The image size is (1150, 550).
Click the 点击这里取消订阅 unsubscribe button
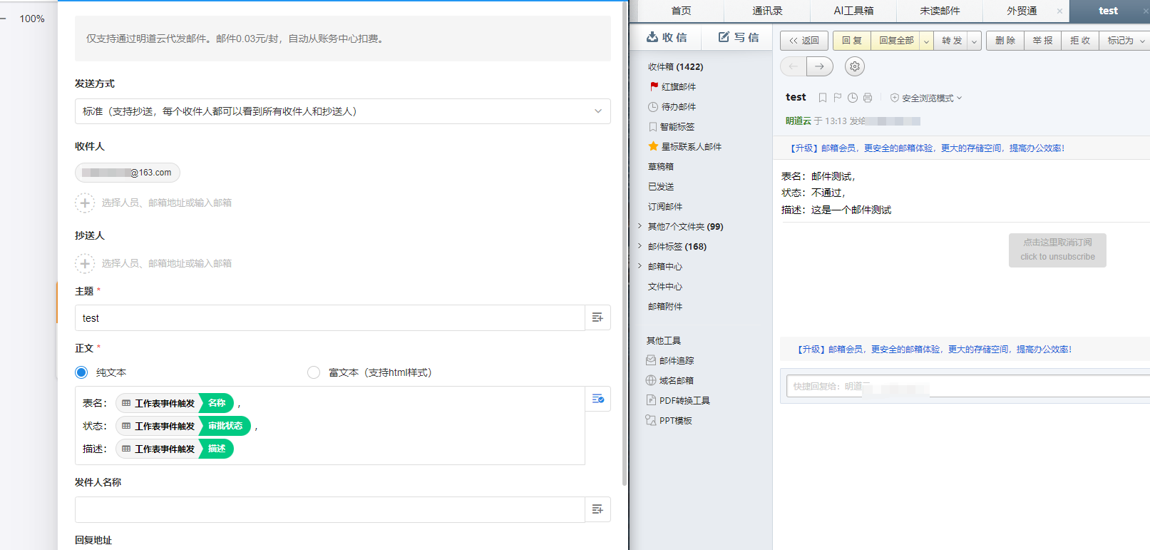[1057, 250]
